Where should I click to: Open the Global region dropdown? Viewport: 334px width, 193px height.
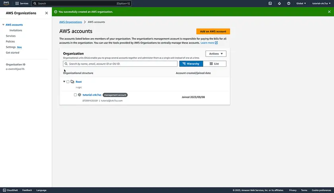[x=301, y=4]
